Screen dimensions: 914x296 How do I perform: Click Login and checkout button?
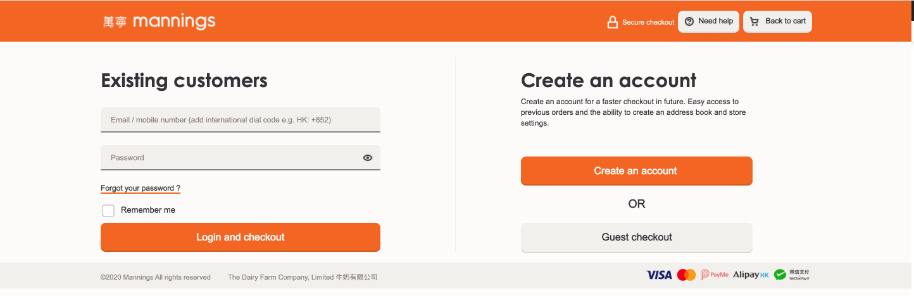pyautogui.click(x=241, y=237)
